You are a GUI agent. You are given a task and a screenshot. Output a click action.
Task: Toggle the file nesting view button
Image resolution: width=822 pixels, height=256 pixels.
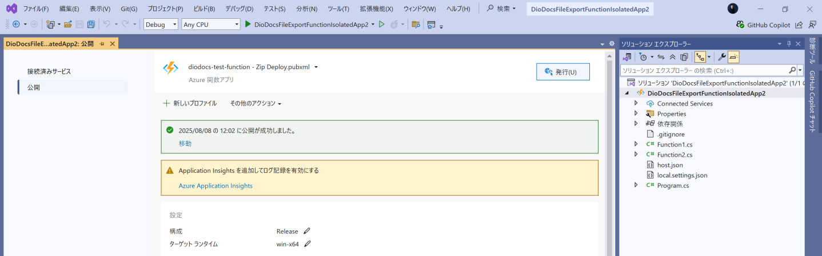pos(700,57)
